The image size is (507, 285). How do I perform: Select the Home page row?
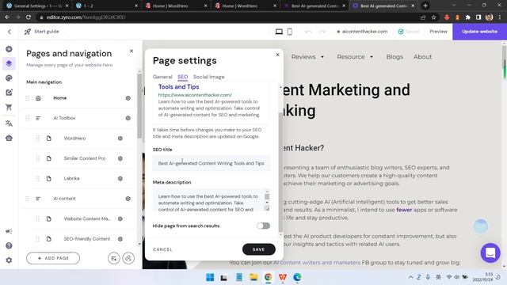pos(78,98)
